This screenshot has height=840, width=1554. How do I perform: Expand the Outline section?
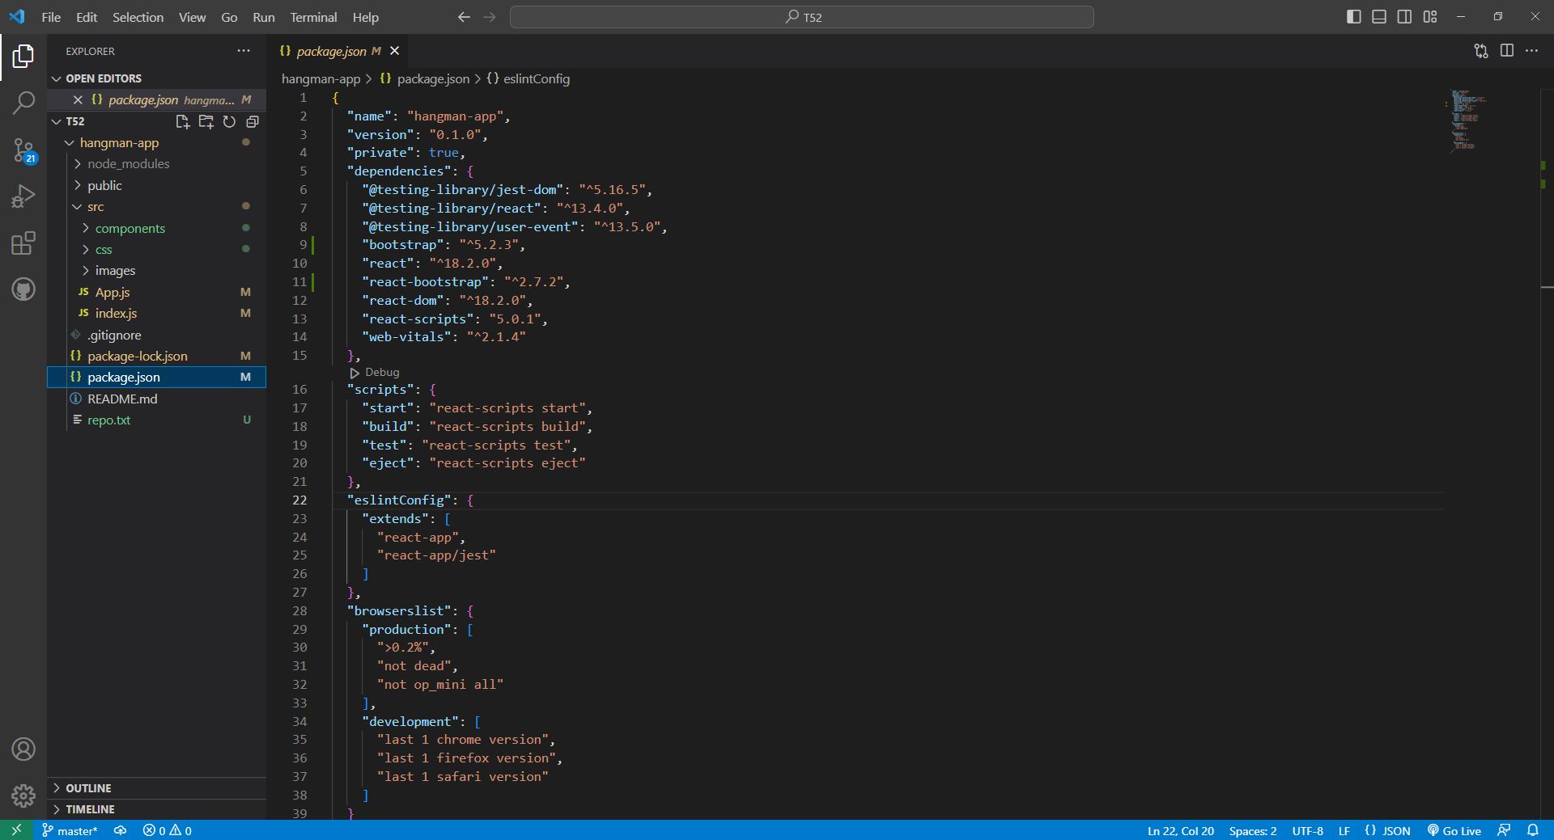coord(57,788)
